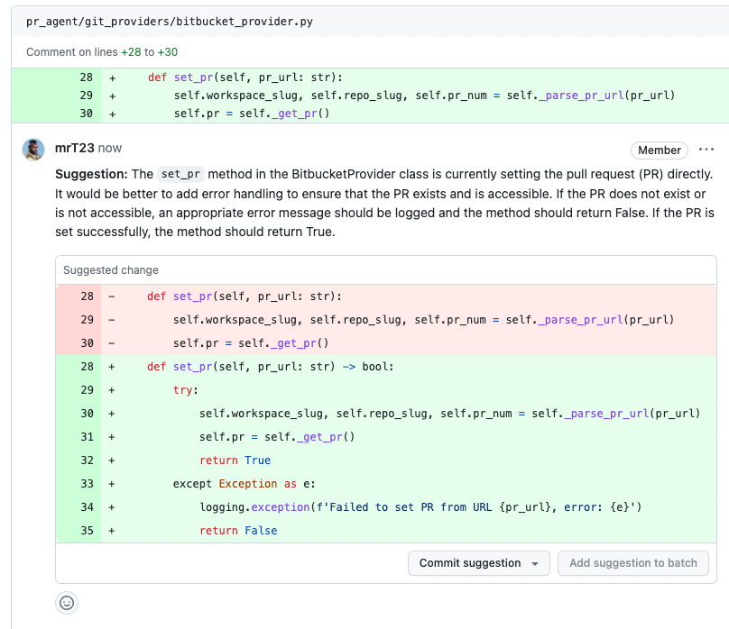
Task: Select added line number 35 in suggestion
Action: (87, 531)
